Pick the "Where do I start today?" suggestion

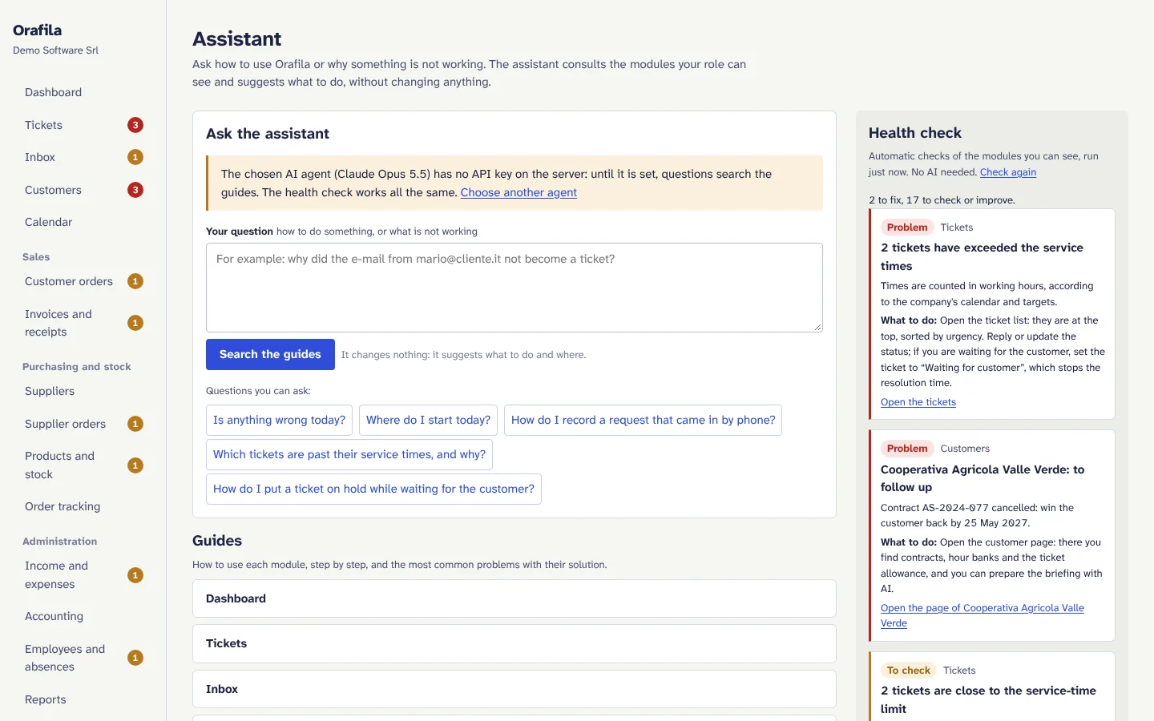428,420
